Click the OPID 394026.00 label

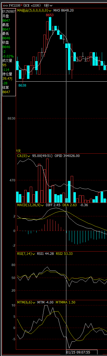click(x=67, y=156)
